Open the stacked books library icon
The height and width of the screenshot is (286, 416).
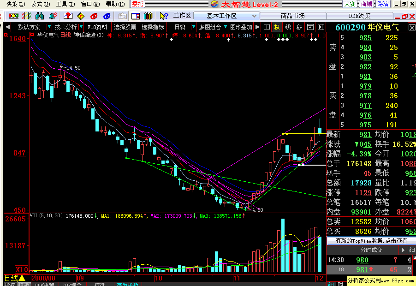coord(148,16)
